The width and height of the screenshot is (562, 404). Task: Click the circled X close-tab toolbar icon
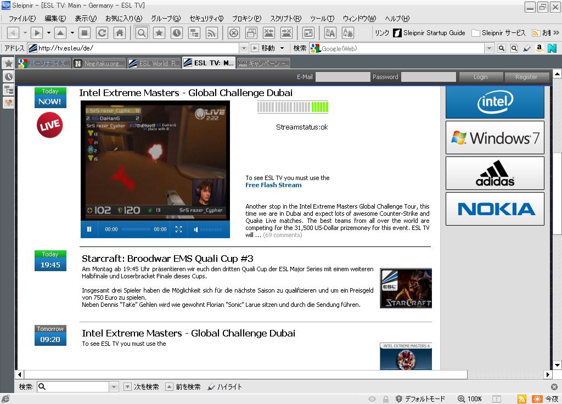[234, 33]
